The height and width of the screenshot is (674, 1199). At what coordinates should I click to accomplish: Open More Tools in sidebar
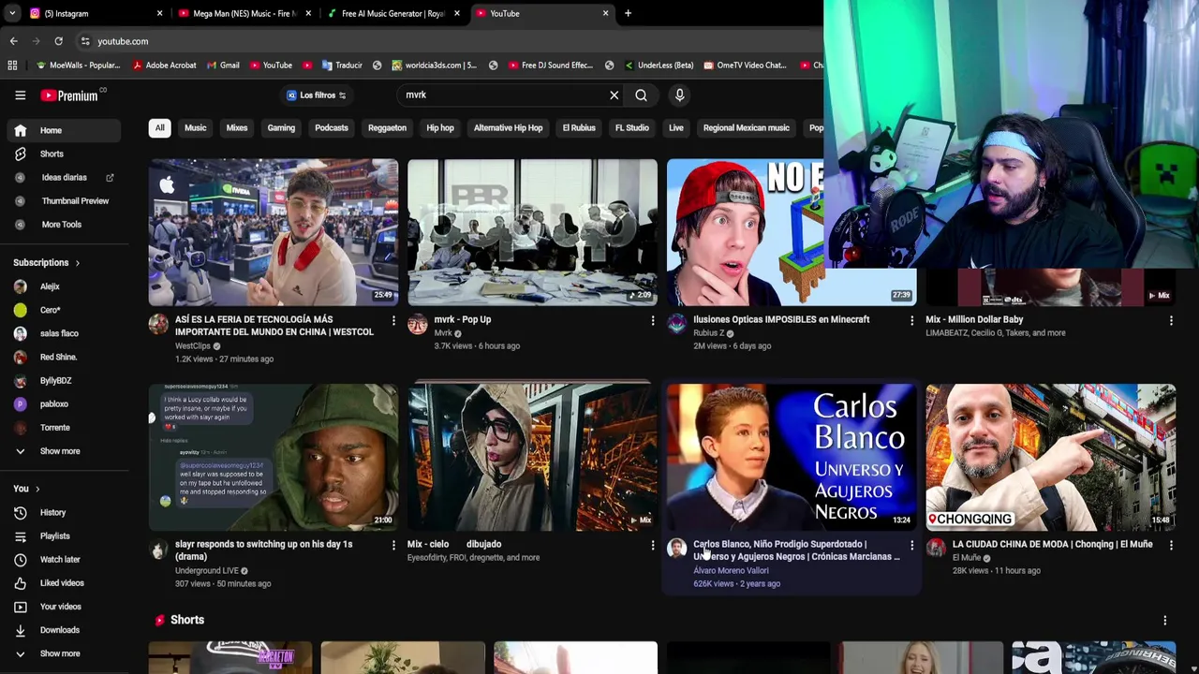pyautogui.click(x=64, y=224)
